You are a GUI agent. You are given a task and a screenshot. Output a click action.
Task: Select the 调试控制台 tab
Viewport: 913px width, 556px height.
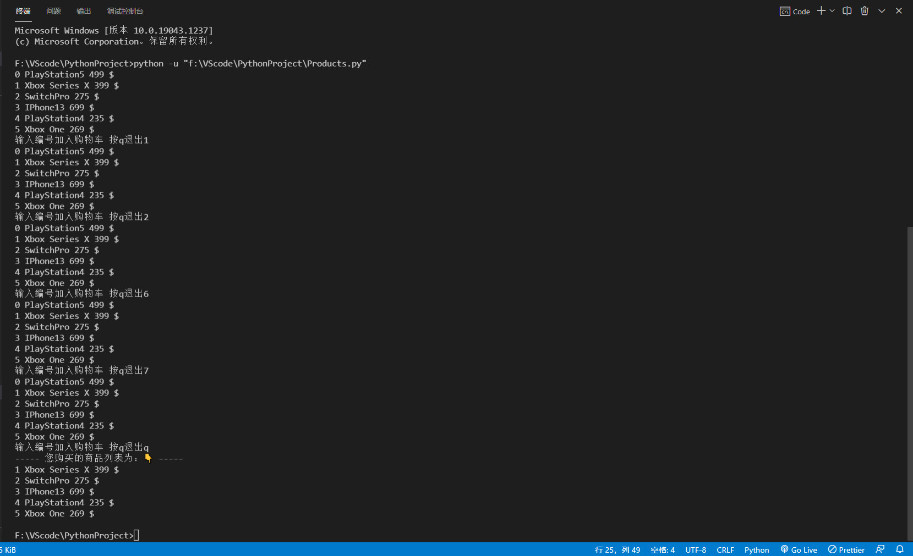125,11
